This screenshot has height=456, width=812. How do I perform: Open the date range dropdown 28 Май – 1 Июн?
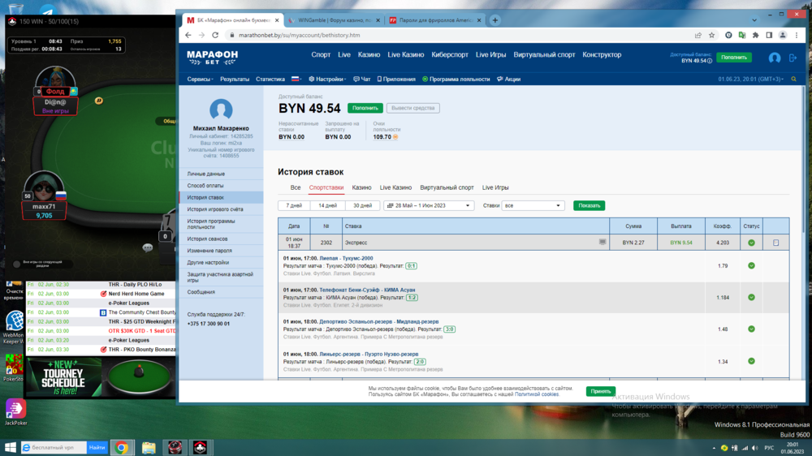pyautogui.click(x=429, y=206)
